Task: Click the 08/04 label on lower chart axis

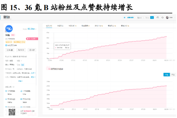Action: 166,109
